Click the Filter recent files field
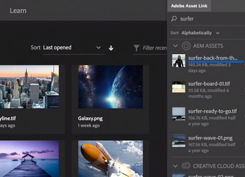 [155, 48]
